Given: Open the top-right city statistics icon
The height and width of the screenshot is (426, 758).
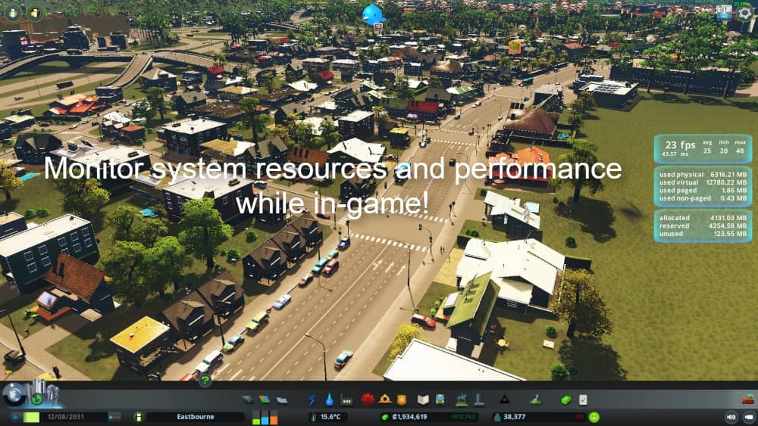Looking at the screenshot, I should tap(724, 13).
